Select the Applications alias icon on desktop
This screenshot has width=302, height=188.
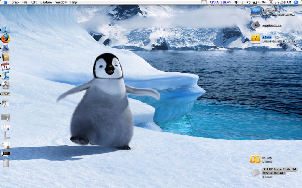coord(255,26)
